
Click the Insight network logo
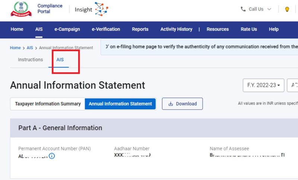[x=101, y=9]
